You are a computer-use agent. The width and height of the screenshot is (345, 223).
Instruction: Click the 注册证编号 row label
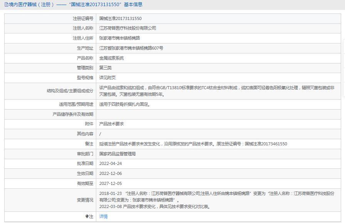83,18
